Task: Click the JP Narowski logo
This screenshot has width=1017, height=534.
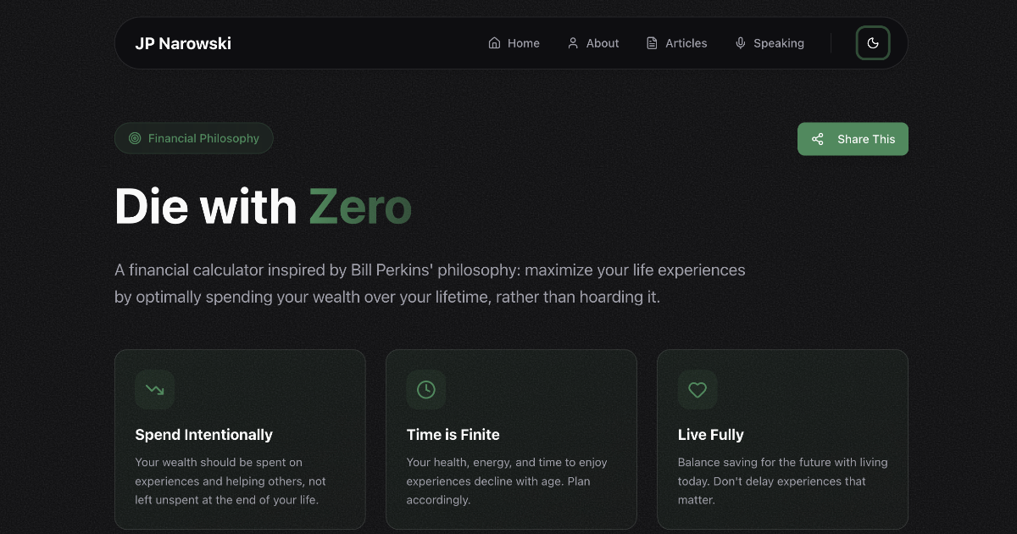Action: 183,42
